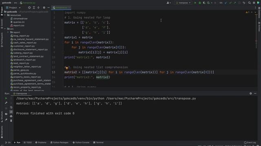The image size is (261, 146).
Task: Click the intention lightbulb on line 12
Action: (67, 68)
